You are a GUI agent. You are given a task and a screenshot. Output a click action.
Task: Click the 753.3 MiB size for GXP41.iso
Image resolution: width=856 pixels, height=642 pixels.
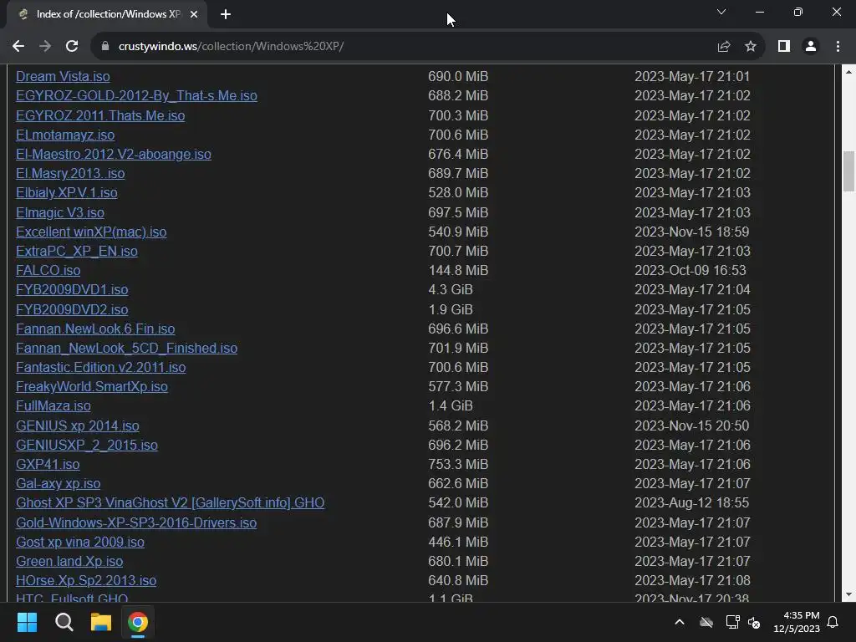pos(458,465)
